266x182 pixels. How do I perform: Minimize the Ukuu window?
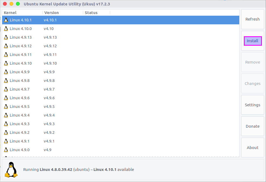click(11, 4)
